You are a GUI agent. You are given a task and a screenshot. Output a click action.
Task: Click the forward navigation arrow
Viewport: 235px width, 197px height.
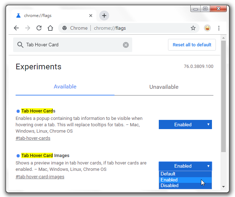28,28
